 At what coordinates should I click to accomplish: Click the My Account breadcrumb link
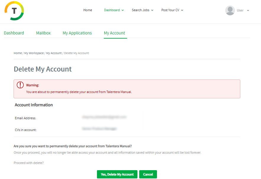54,53
